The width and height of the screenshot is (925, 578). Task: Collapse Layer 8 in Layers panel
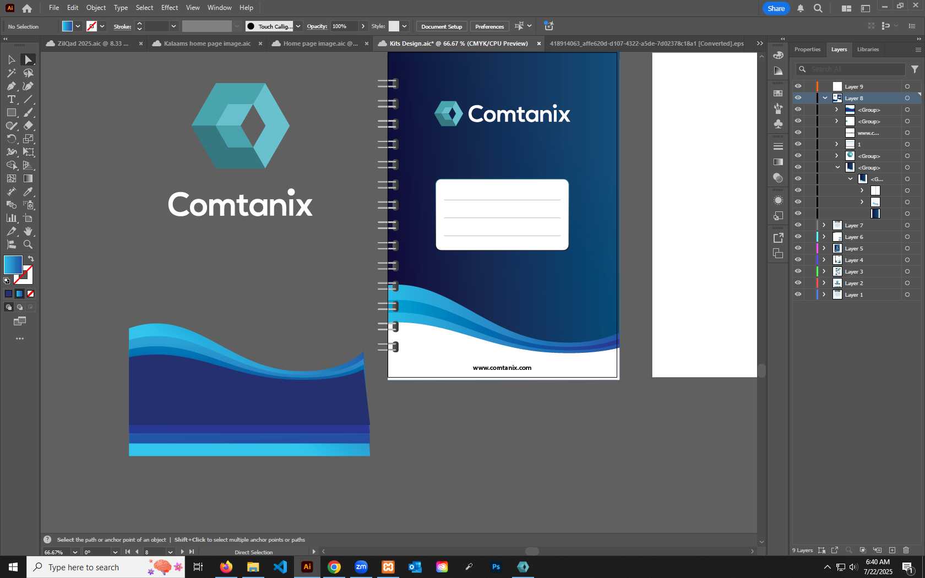[x=825, y=98]
